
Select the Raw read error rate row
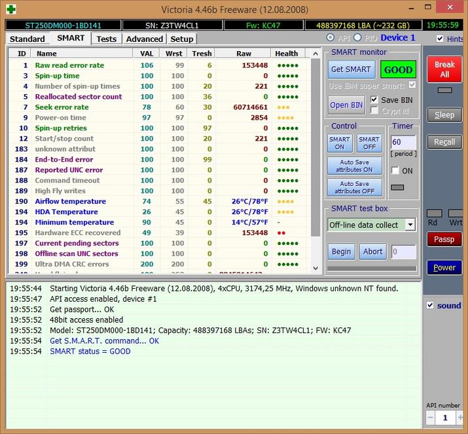[x=160, y=65]
